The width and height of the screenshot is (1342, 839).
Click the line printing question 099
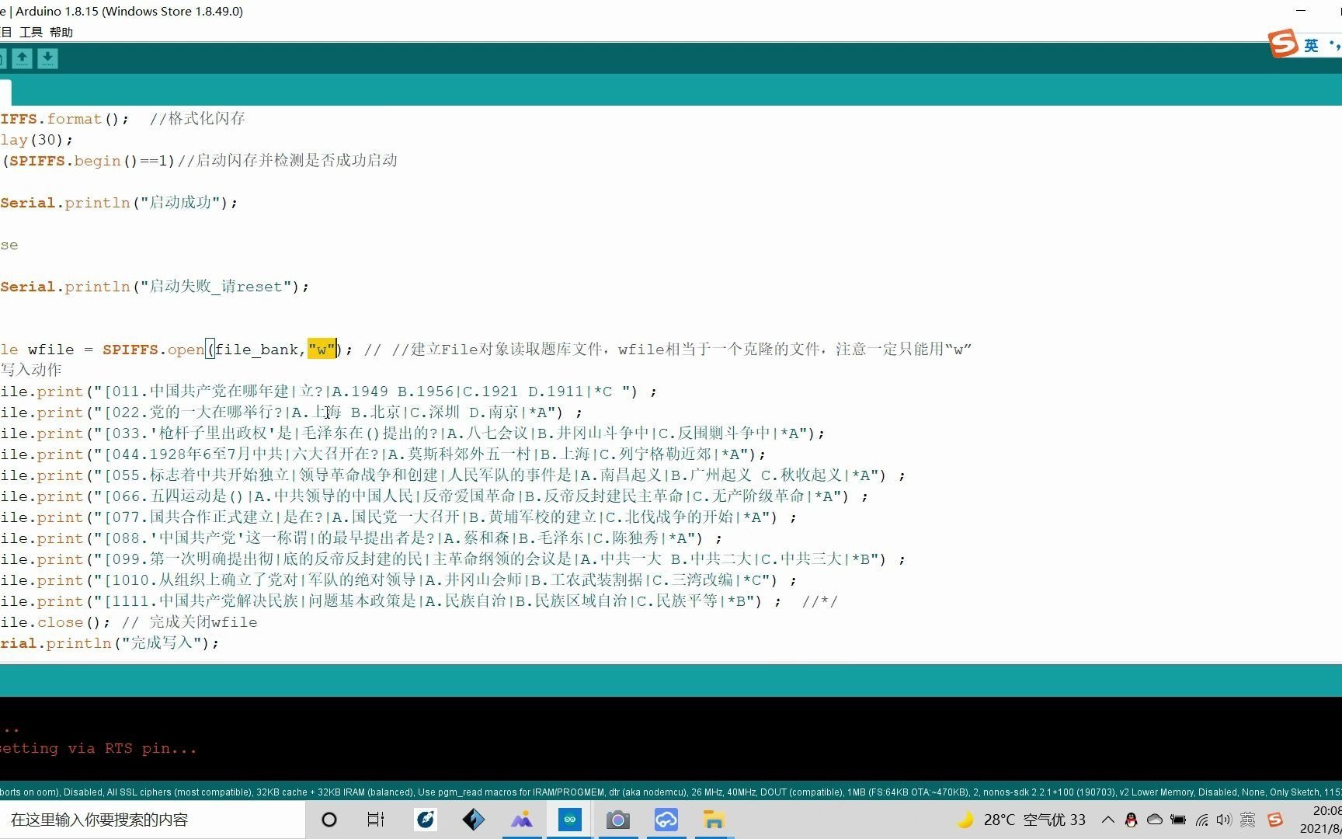click(x=454, y=559)
